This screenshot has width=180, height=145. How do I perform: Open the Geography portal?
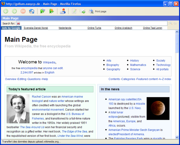click(x=113, y=69)
